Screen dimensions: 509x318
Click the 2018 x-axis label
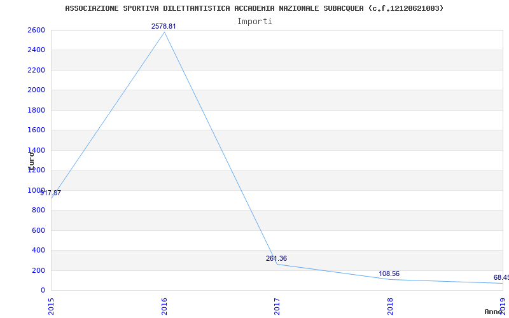pyautogui.click(x=390, y=307)
